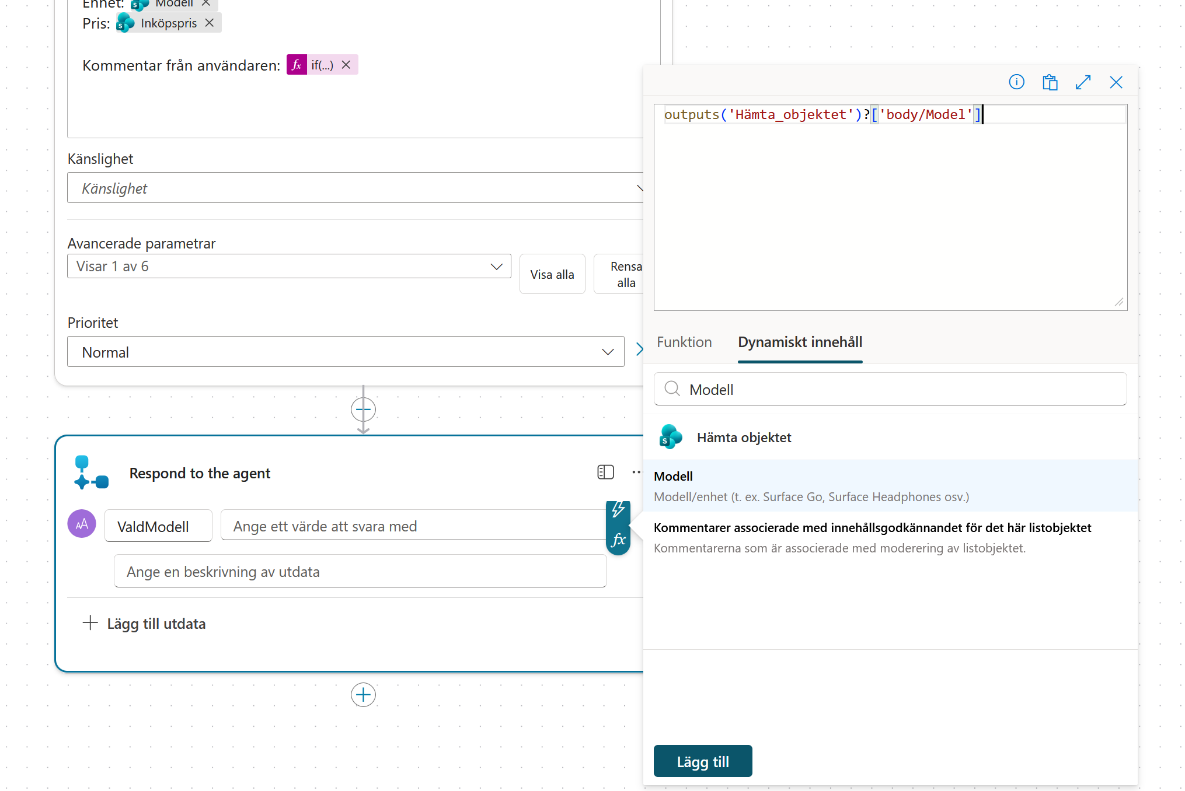Click the ValdModell name field

click(x=158, y=526)
